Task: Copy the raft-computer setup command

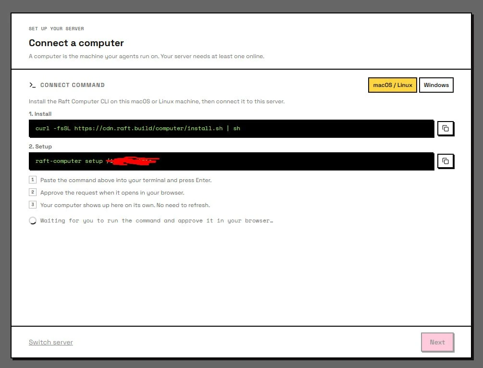Action: point(446,161)
